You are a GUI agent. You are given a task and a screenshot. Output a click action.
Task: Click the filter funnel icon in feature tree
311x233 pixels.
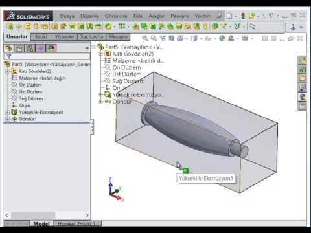click(x=9, y=56)
